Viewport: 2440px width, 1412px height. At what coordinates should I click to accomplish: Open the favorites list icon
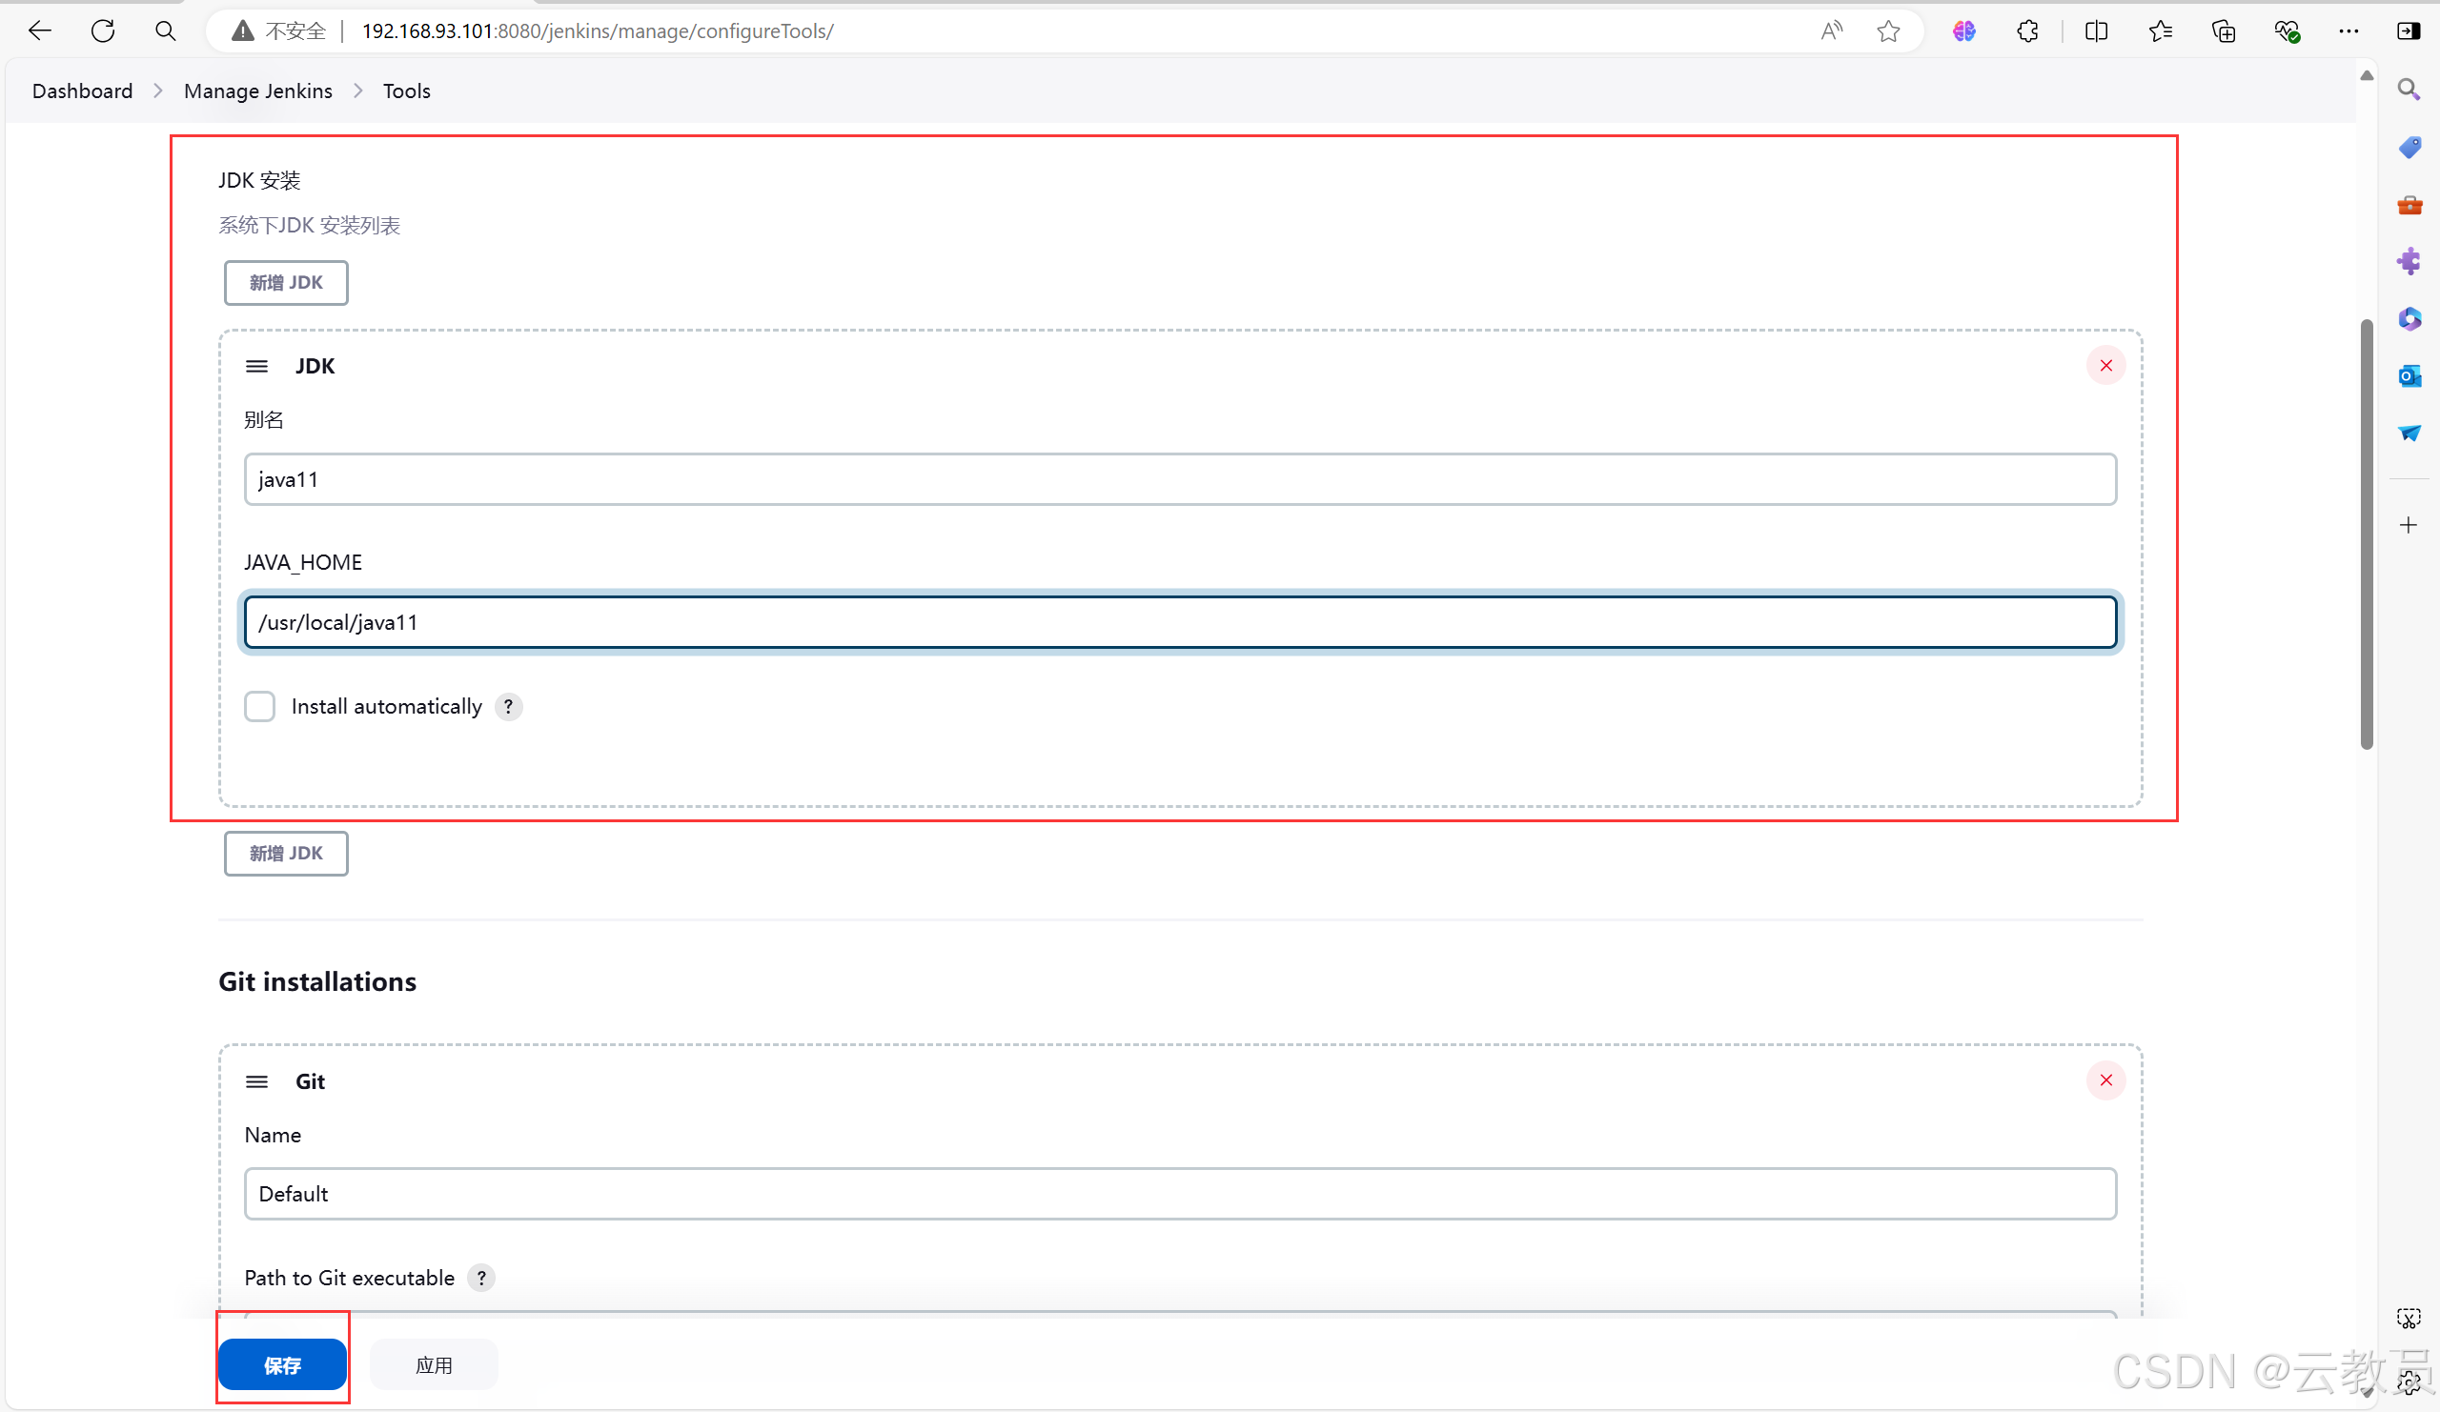coord(2160,31)
